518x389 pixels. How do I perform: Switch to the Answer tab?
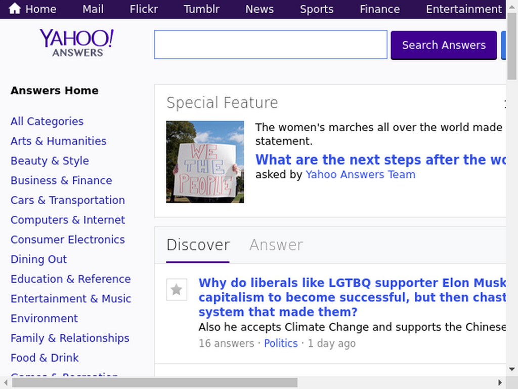point(276,245)
